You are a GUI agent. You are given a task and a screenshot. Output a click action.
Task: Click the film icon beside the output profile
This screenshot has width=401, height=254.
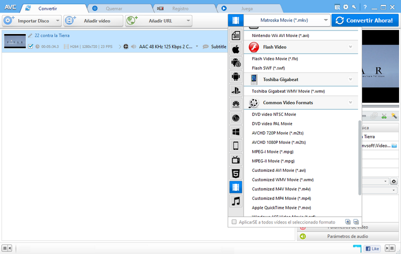[236, 21]
